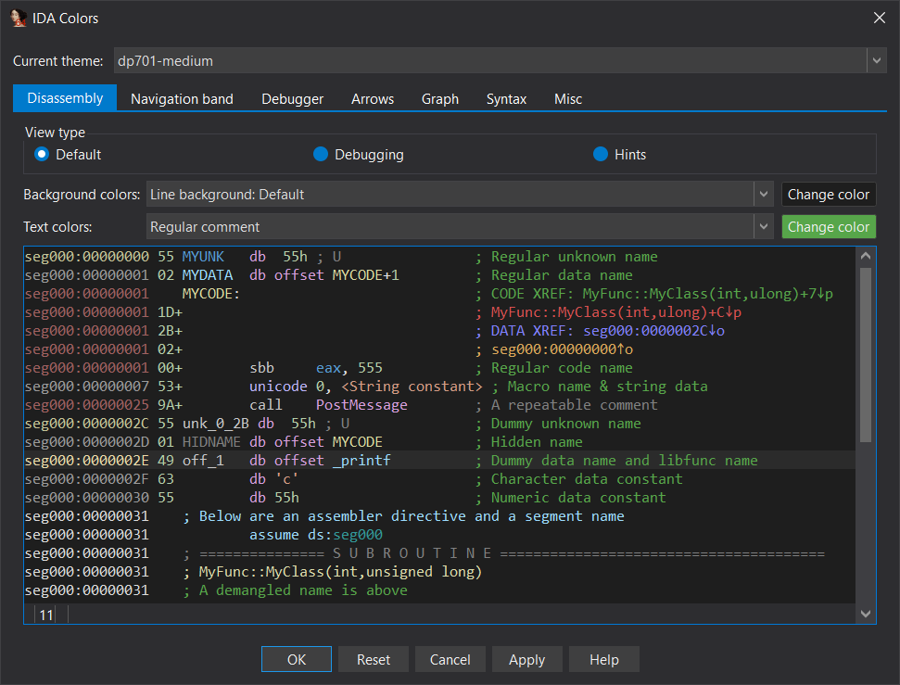Click the Reset button
The width and height of the screenshot is (900, 685).
pyautogui.click(x=374, y=659)
